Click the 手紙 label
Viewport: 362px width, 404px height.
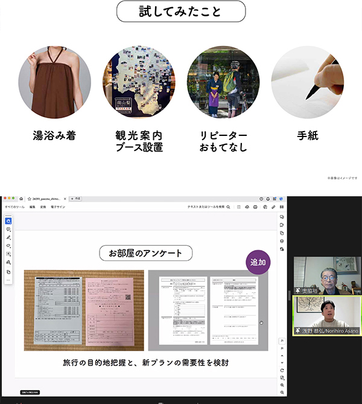point(308,135)
